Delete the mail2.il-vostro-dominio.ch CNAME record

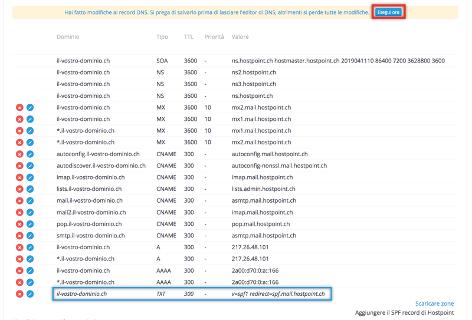(19, 212)
